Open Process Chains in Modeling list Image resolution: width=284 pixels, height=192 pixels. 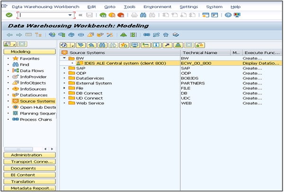click(35, 119)
